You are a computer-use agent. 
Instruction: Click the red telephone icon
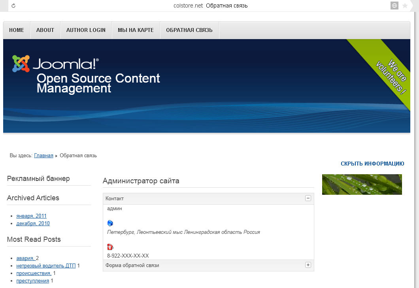[110, 247]
